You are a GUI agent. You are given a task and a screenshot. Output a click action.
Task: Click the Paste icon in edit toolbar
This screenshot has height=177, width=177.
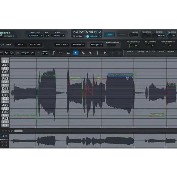click(17, 53)
